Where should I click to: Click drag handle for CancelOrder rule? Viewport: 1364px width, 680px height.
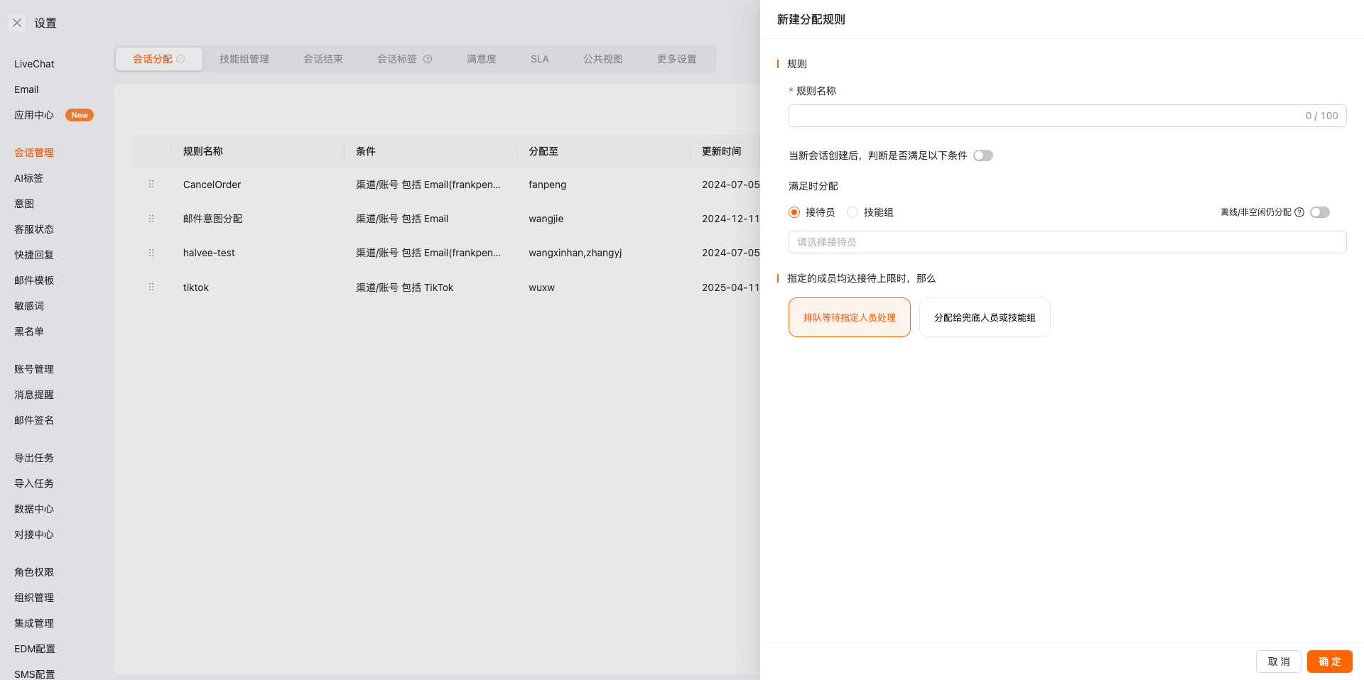tap(151, 185)
